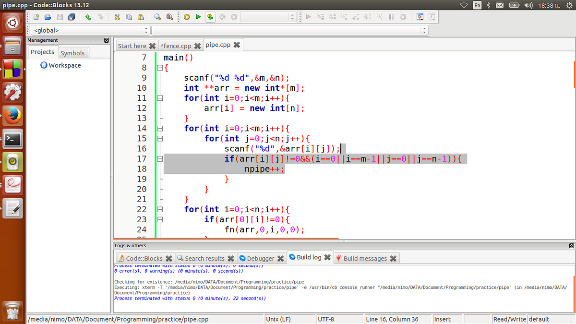Click the Stop debugger icon
Screen dimensions: 576x324
[x=403, y=17]
